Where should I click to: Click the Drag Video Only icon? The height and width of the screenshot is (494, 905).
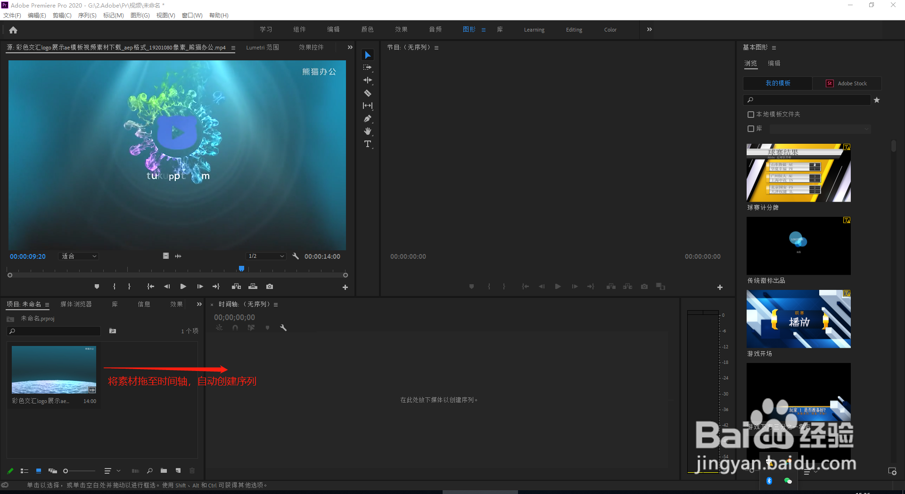(x=166, y=256)
